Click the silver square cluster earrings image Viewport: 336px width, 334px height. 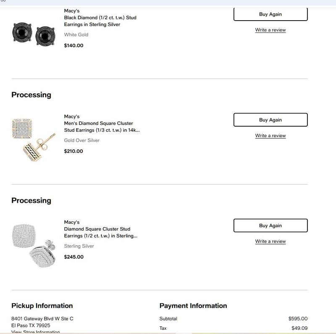point(34,246)
